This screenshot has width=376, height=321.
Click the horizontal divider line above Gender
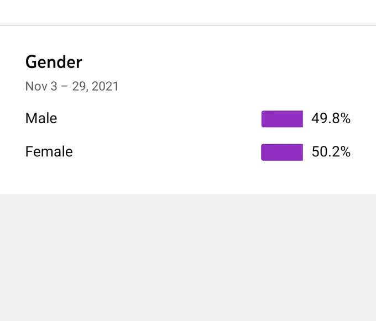(x=188, y=25)
